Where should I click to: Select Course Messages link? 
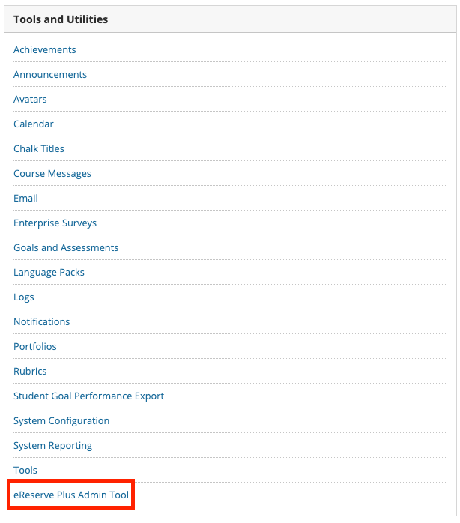click(x=52, y=173)
